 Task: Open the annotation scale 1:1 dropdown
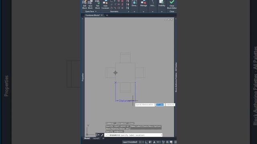coord(159,142)
